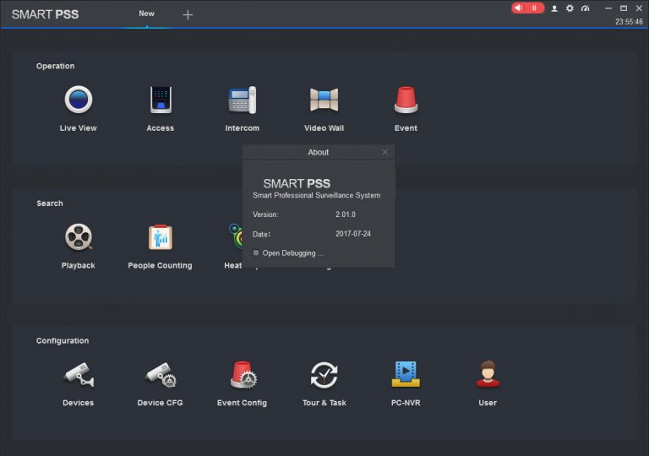
Task: Open Tour & Task icon
Action: (324, 375)
